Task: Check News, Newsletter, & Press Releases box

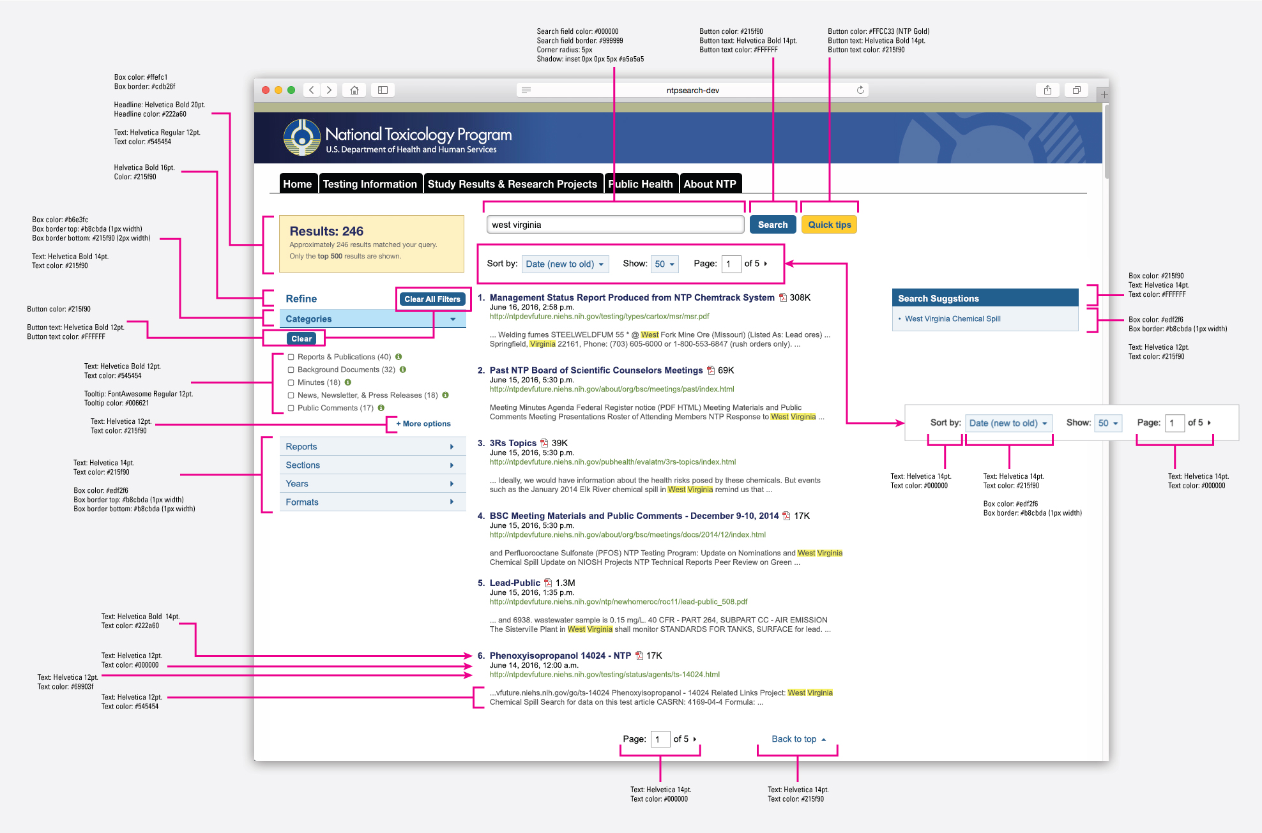Action: tap(291, 395)
